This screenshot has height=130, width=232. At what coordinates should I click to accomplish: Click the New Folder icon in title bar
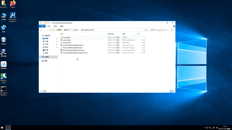coord(47,23)
